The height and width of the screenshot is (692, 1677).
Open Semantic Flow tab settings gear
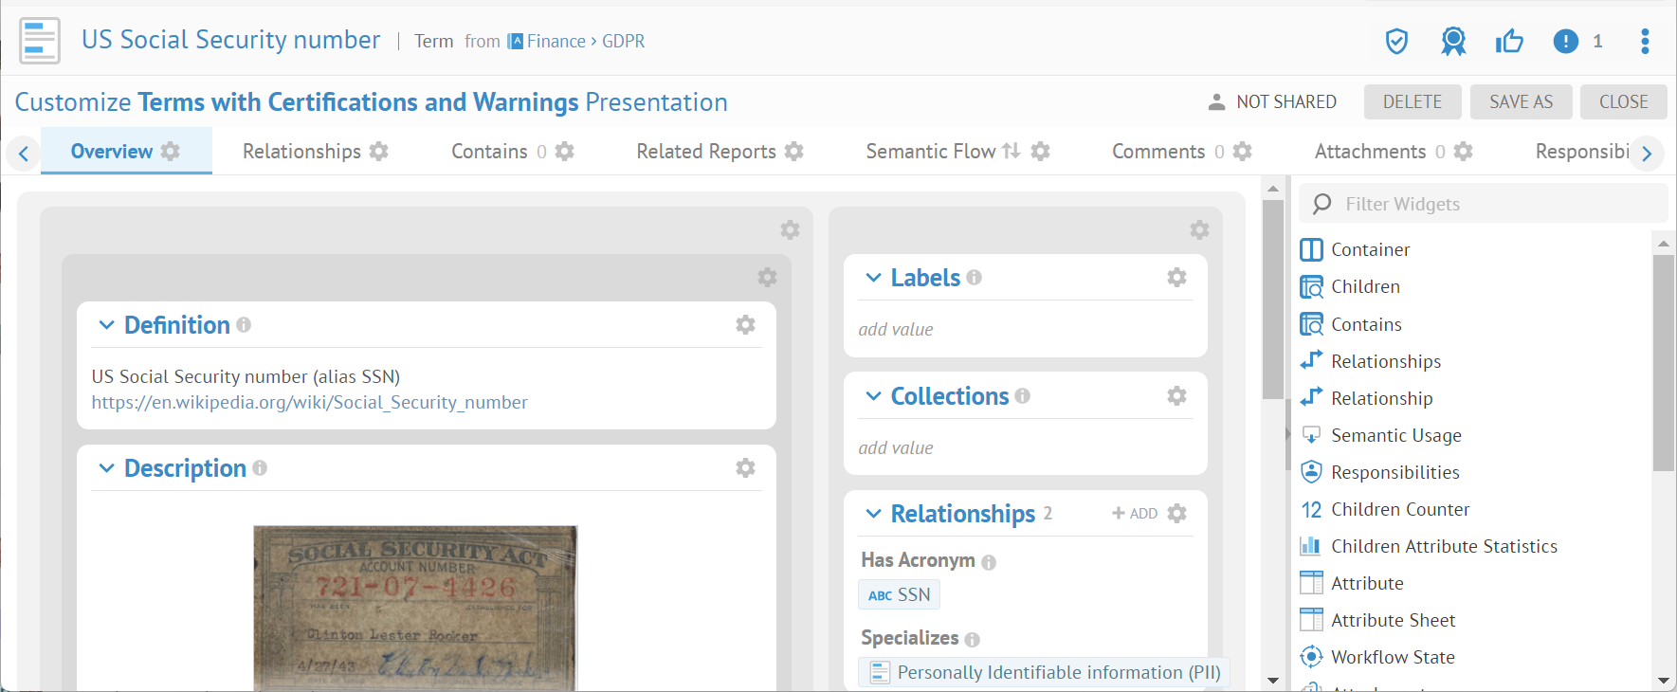click(x=1041, y=152)
